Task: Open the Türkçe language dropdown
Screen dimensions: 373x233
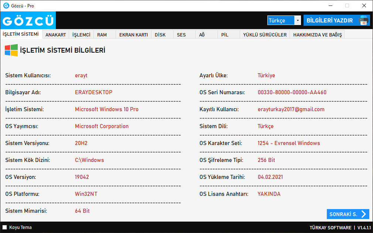Action: click(284, 20)
